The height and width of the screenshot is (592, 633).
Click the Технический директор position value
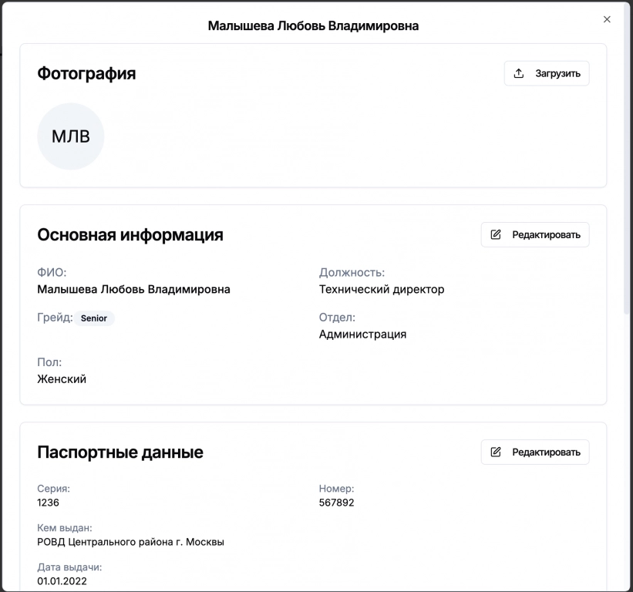382,289
